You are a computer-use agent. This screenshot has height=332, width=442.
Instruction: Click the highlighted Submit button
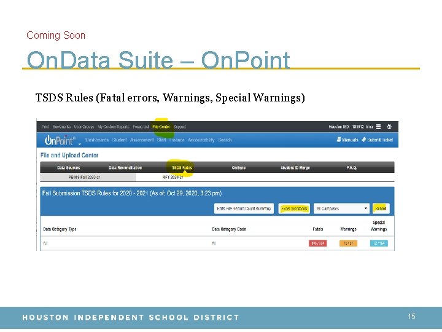click(381, 208)
